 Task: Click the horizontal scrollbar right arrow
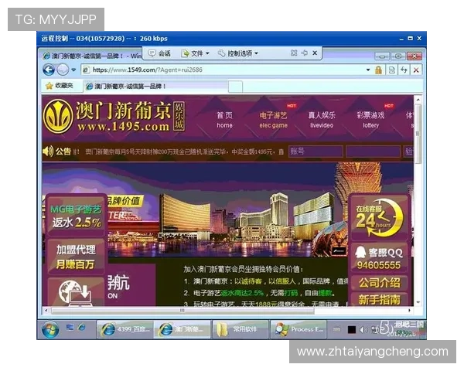[410, 311]
